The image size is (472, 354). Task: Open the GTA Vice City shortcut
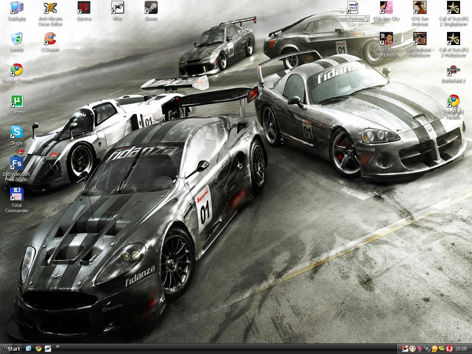click(386, 11)
